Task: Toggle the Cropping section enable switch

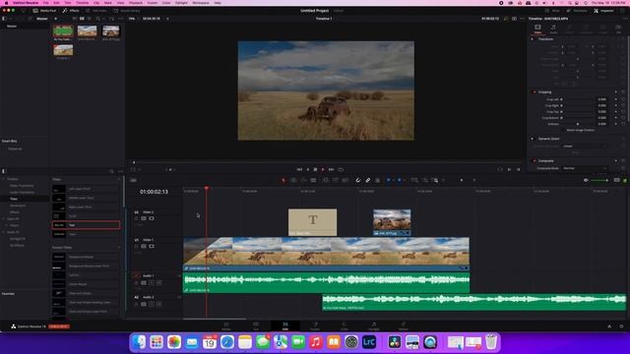Action: tap(535, 91)
